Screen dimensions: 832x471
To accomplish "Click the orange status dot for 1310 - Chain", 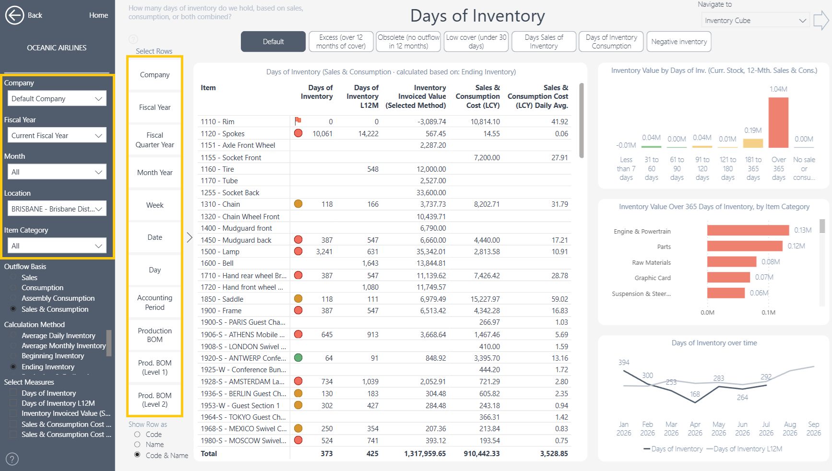I will coord(298,204).
